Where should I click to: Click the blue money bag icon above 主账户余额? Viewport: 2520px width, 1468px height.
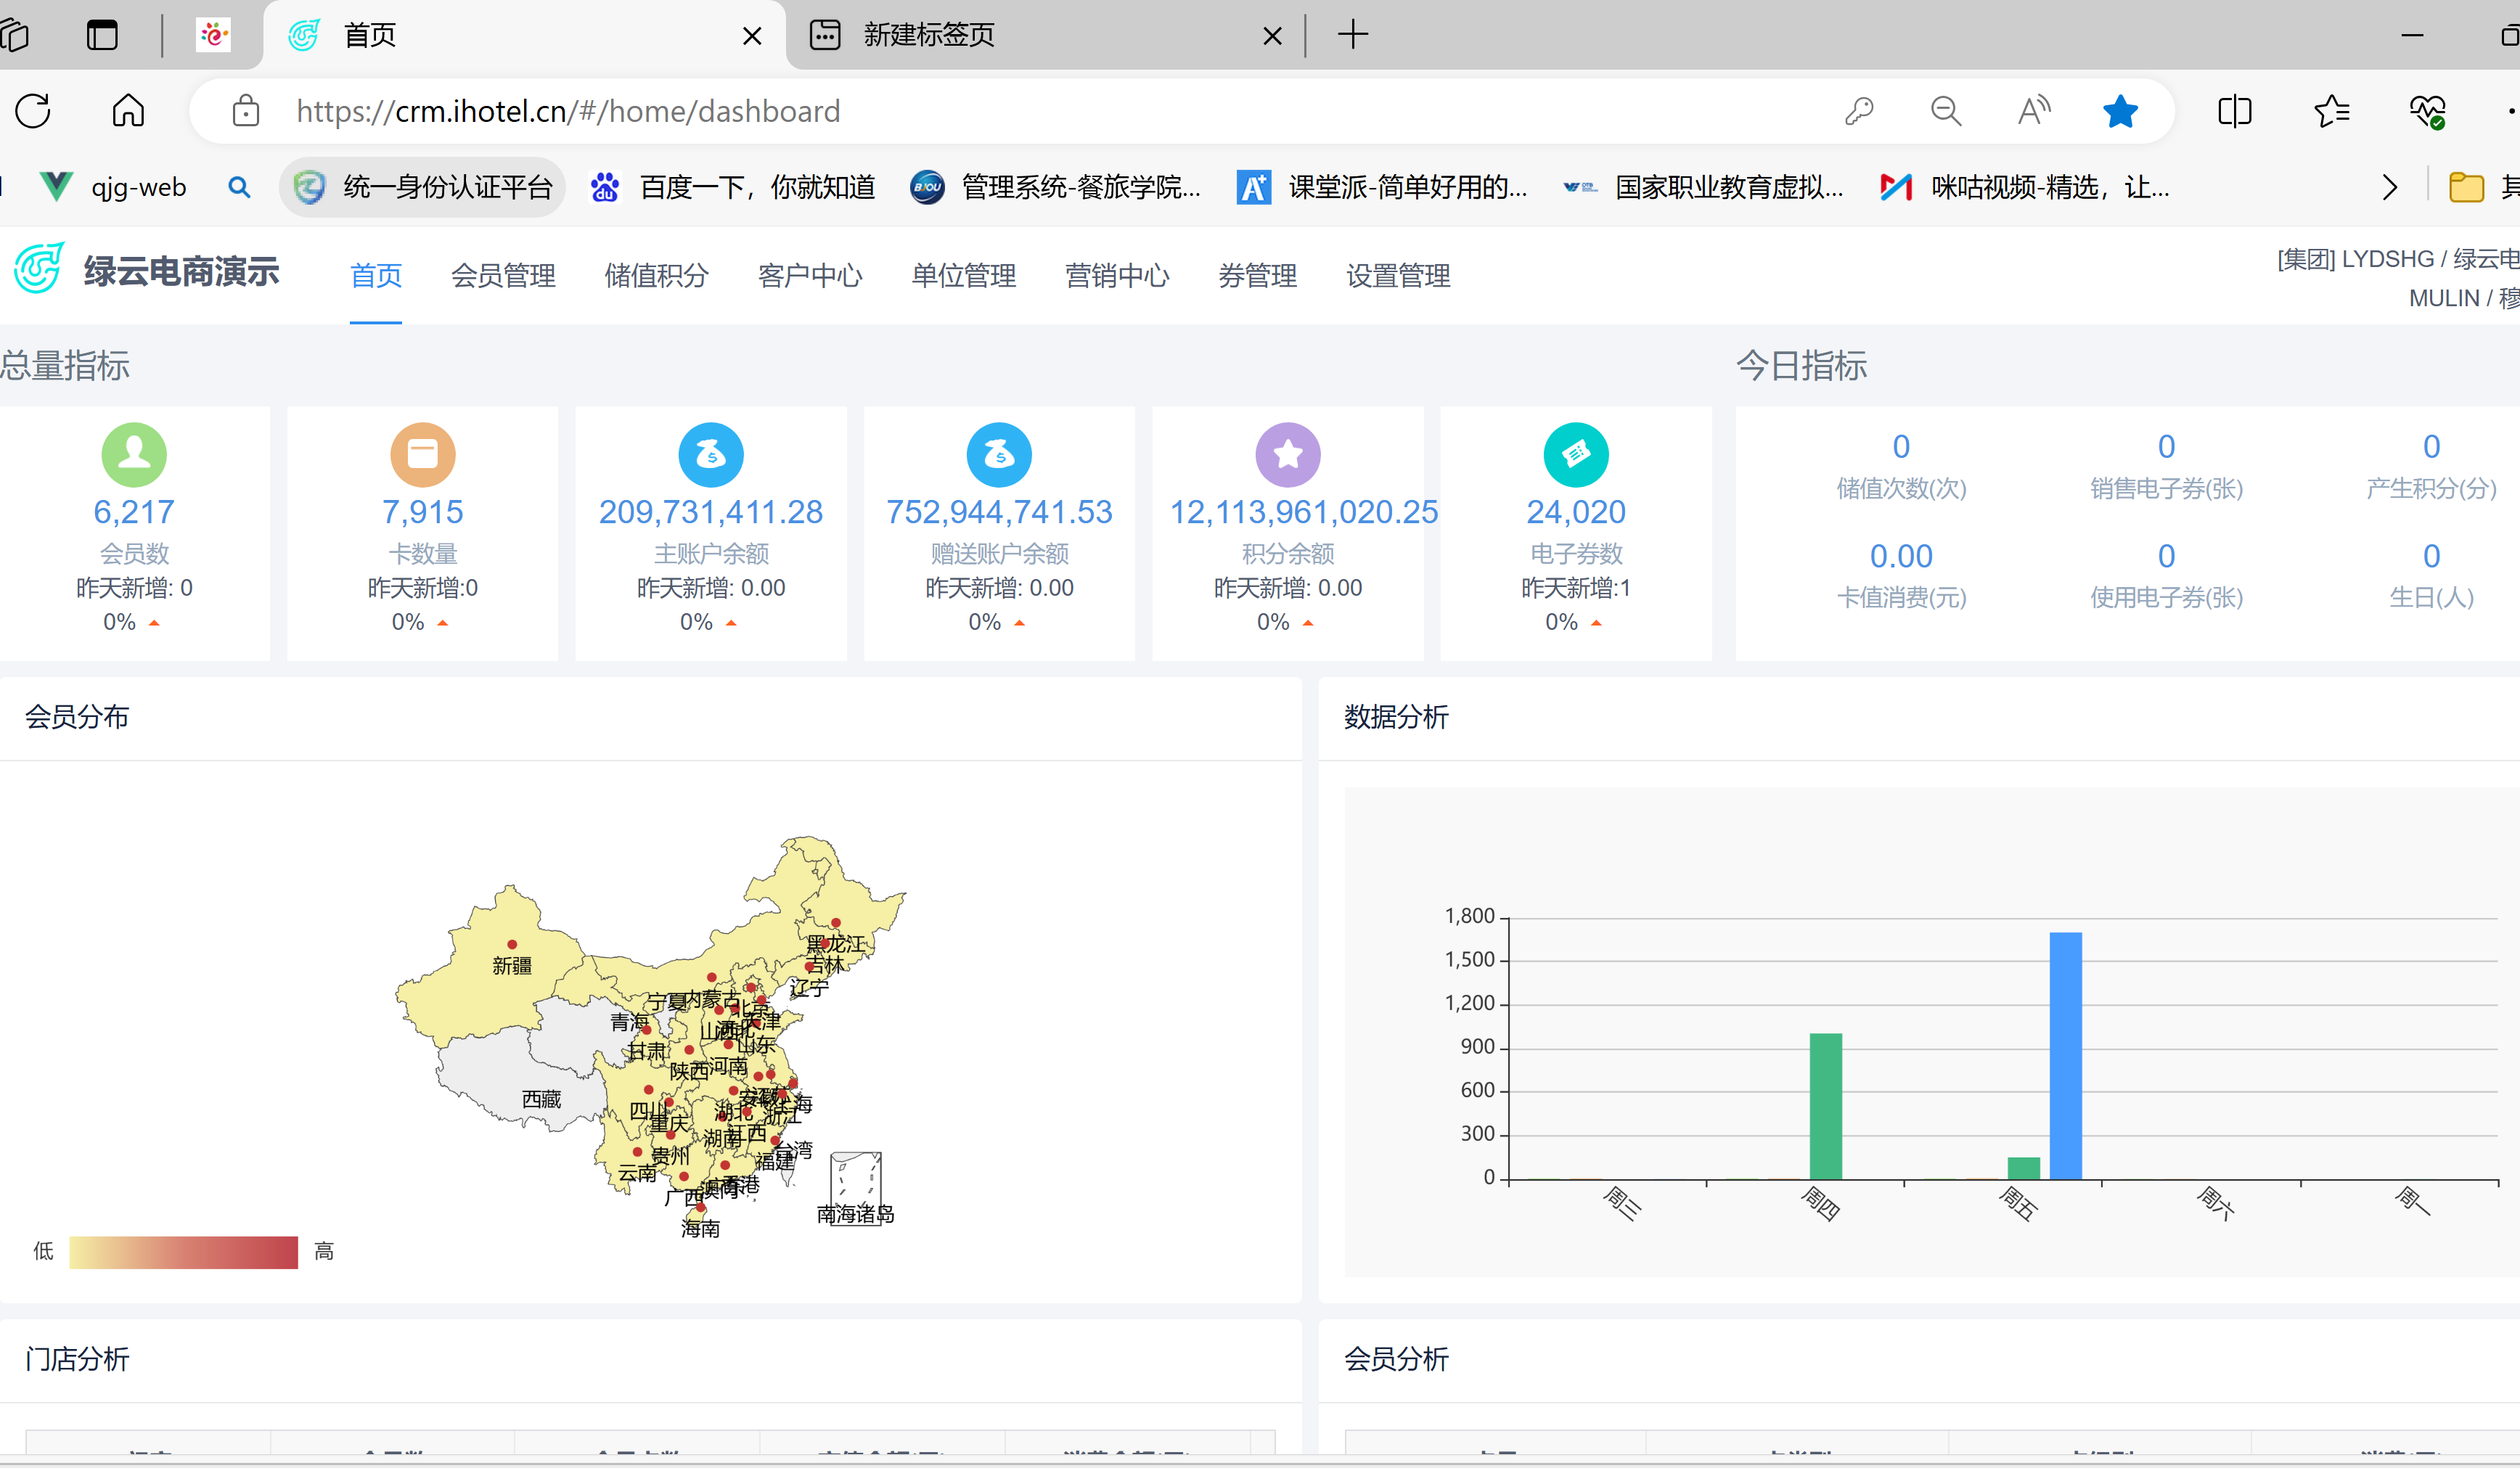coord(710,454)
